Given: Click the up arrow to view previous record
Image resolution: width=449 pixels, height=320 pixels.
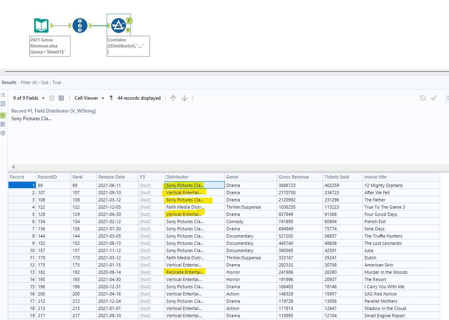Looking at the screenshot, I should pyautogui.click(x=173, y=98).
